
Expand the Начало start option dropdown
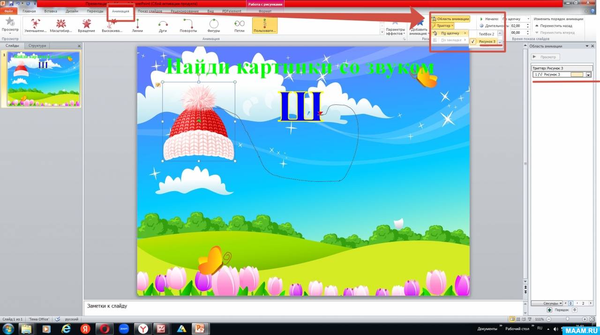528,19
